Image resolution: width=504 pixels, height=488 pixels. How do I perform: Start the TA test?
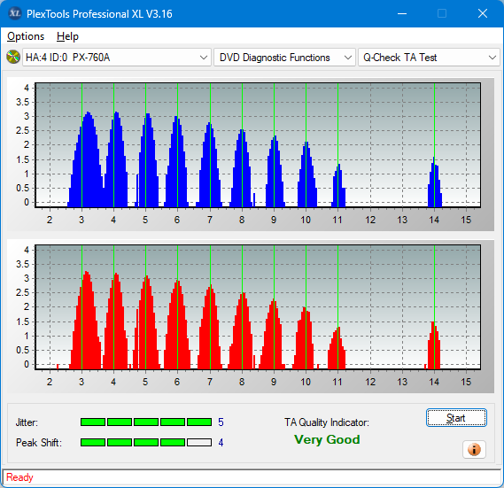(x=456, y=418)
